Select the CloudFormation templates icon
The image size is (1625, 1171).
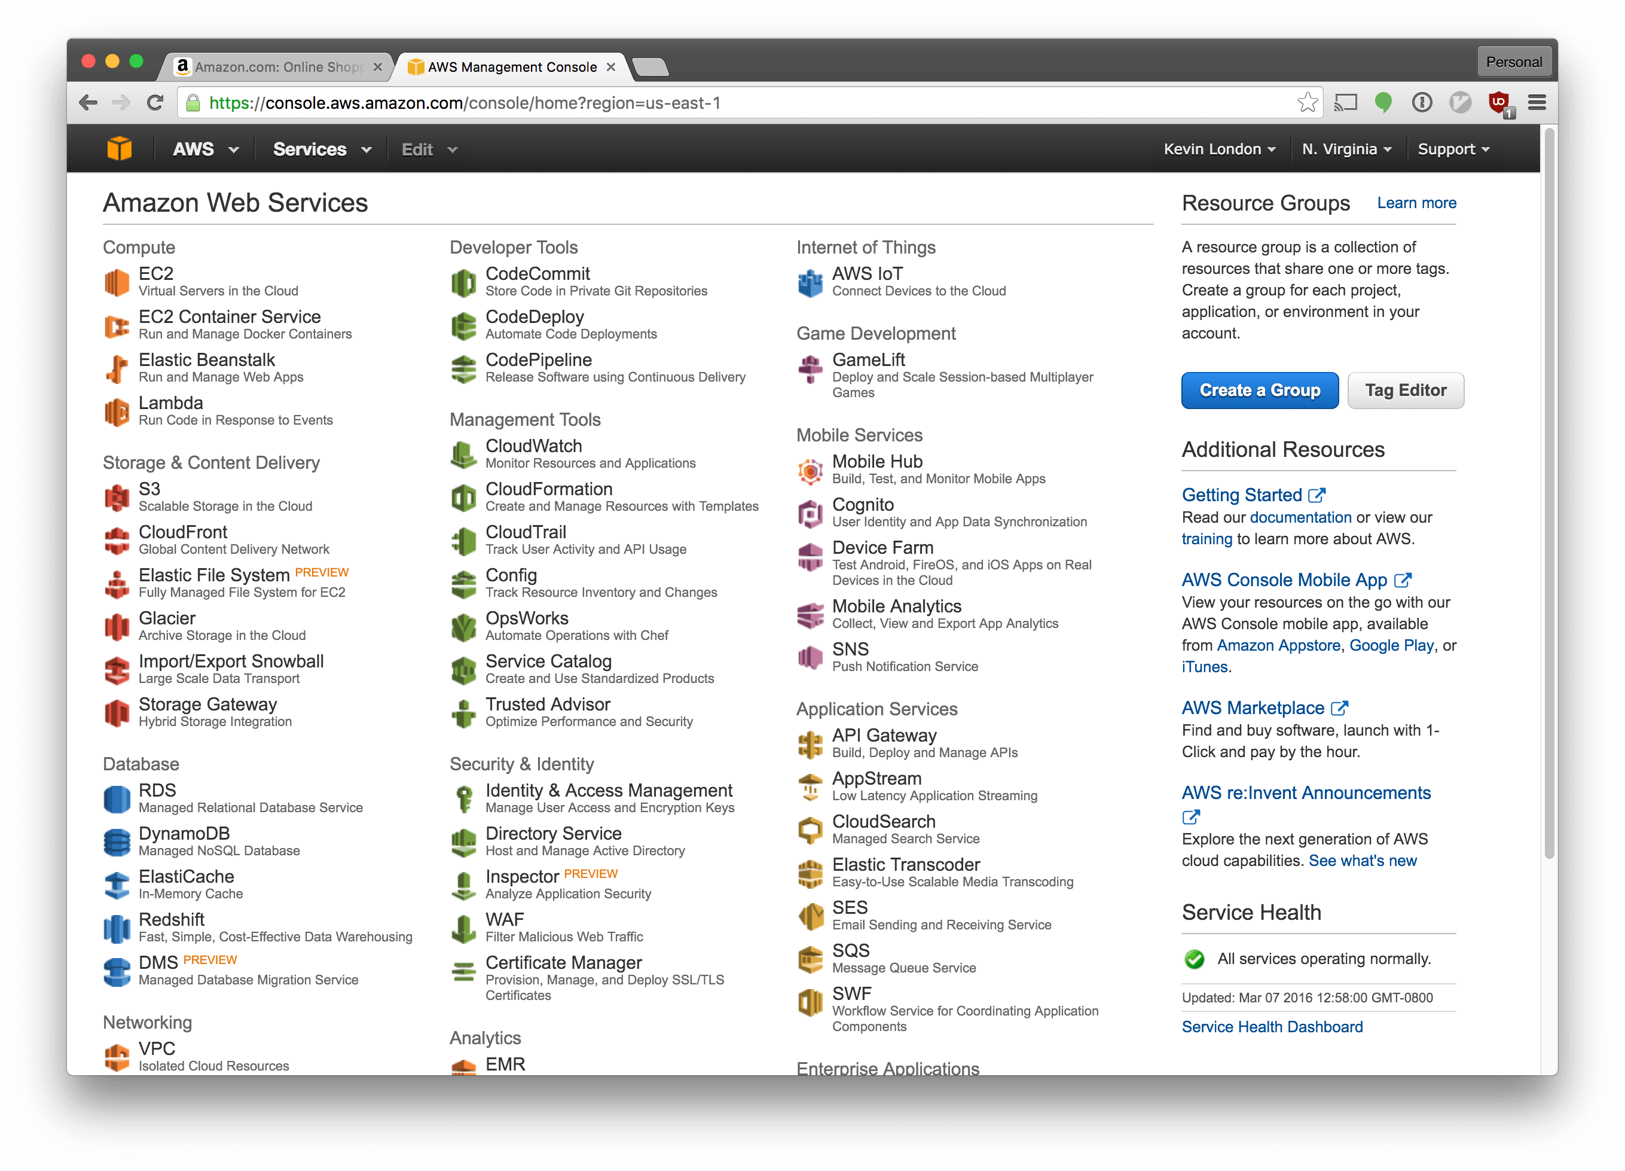[x=465, y=498]
